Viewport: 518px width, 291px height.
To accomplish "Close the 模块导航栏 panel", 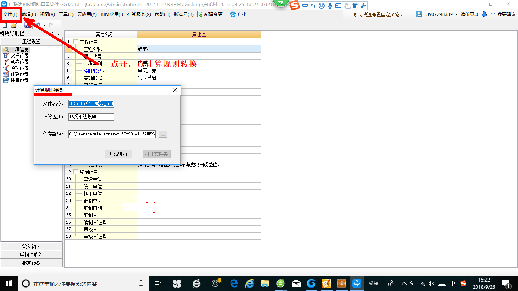I will [x=60, y=34].
